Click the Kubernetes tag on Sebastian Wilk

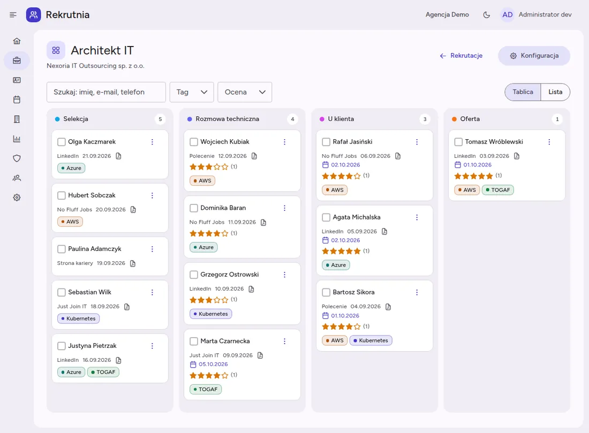coord(78,318)
